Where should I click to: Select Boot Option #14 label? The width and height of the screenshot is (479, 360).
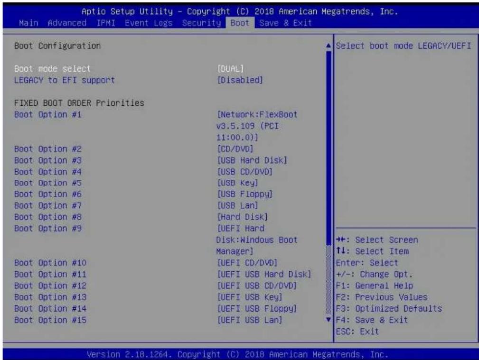[x=50, y=309]
